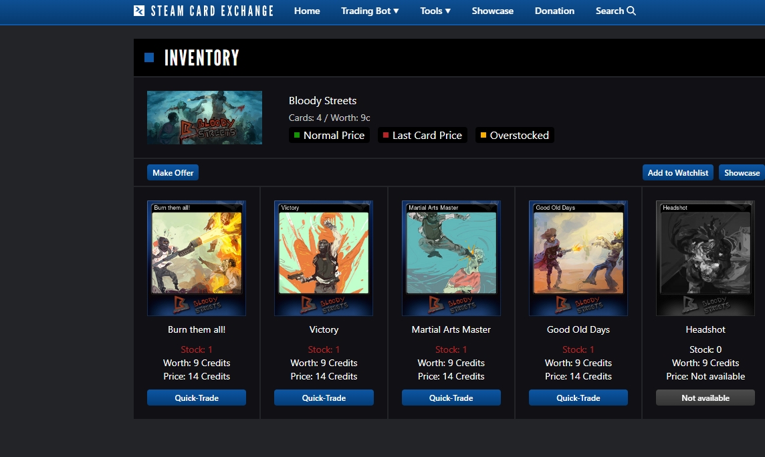Open the Victory card image
Viewport: 765px width, 457px height.
click(x=324, y=258)
